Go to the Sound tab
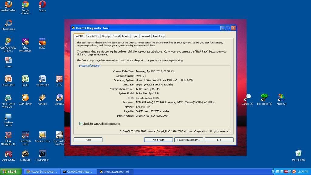This screenshot has height=175, width=311. coord(116,36)
